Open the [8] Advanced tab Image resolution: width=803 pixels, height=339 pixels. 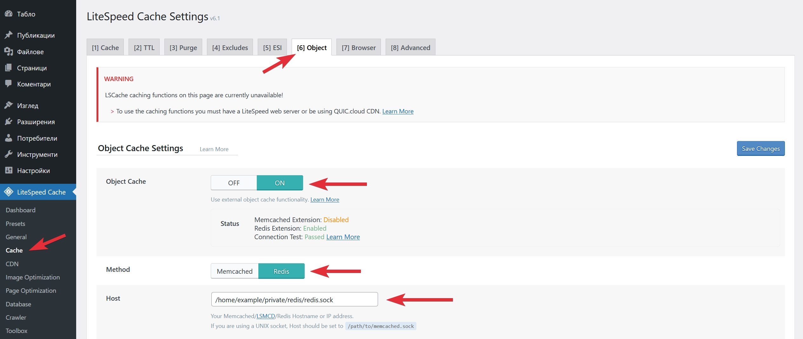pos(410,48)
